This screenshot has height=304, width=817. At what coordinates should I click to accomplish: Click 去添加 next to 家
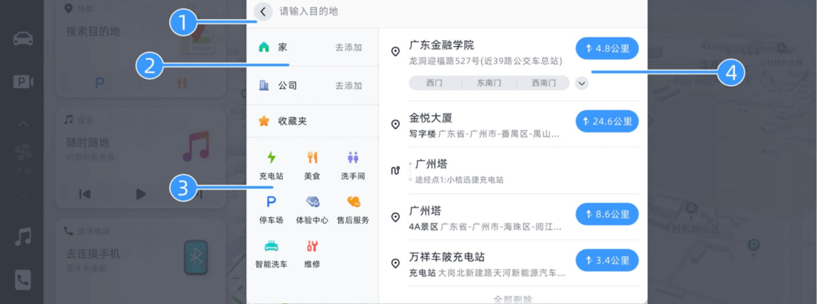(348, 47)
